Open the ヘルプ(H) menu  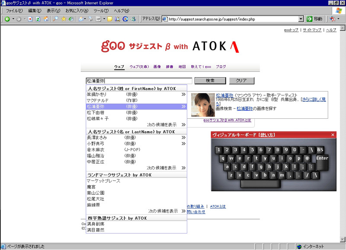(122, 10)
